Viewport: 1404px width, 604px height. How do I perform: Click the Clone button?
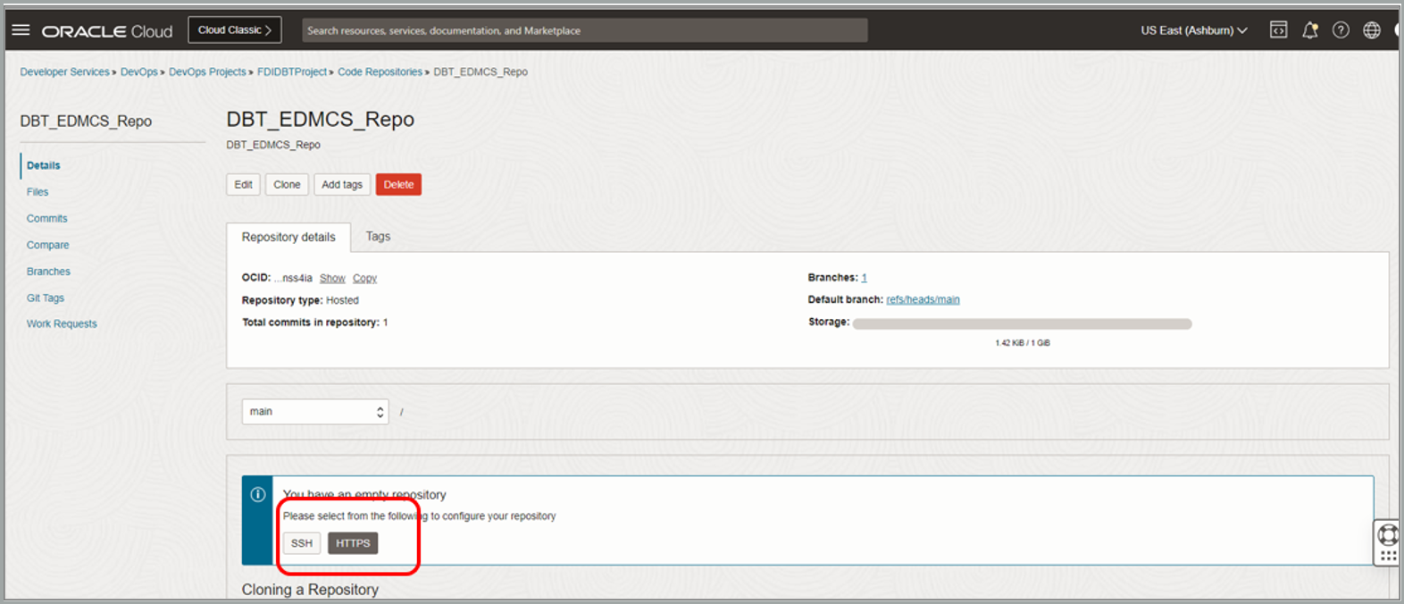[x=287, y=185]
